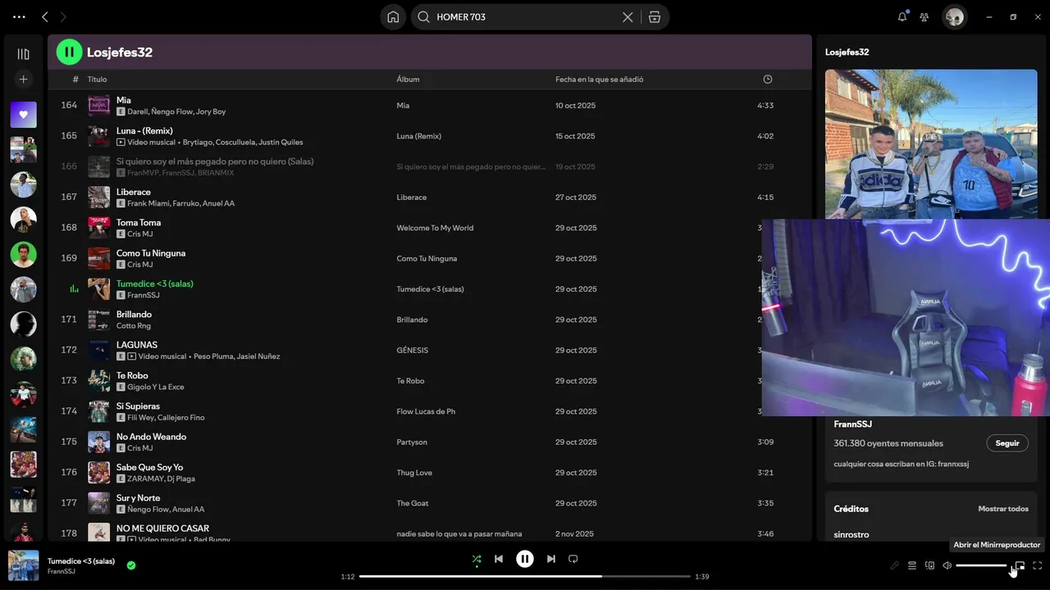Follow FrannSSJ with the Seguir button
1050x590 pixels.
tap(1007, 443)
